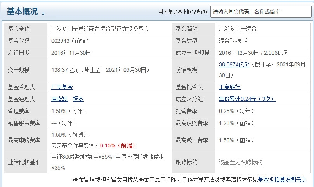This screenshot has width=314, height=187.
Task: Select the 基金全称 label cell
Action: point(26,29)
